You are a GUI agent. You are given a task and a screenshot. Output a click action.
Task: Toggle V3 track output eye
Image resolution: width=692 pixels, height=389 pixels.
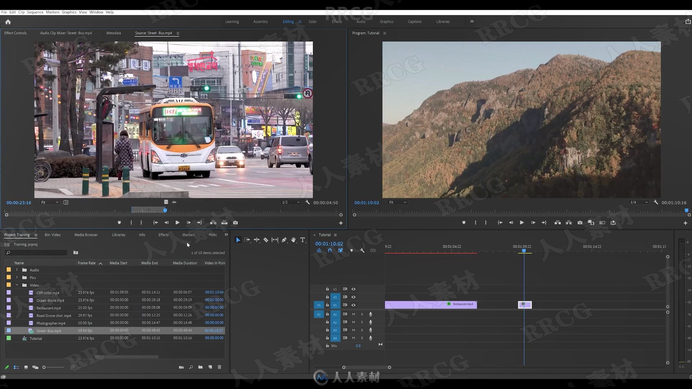[354, 289]
